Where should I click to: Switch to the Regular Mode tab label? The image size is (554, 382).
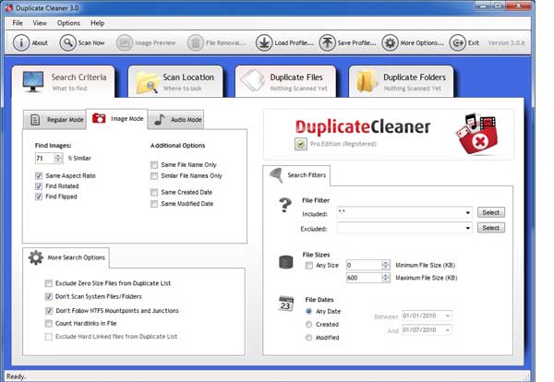pyautogui.click(x=65, y=120)
